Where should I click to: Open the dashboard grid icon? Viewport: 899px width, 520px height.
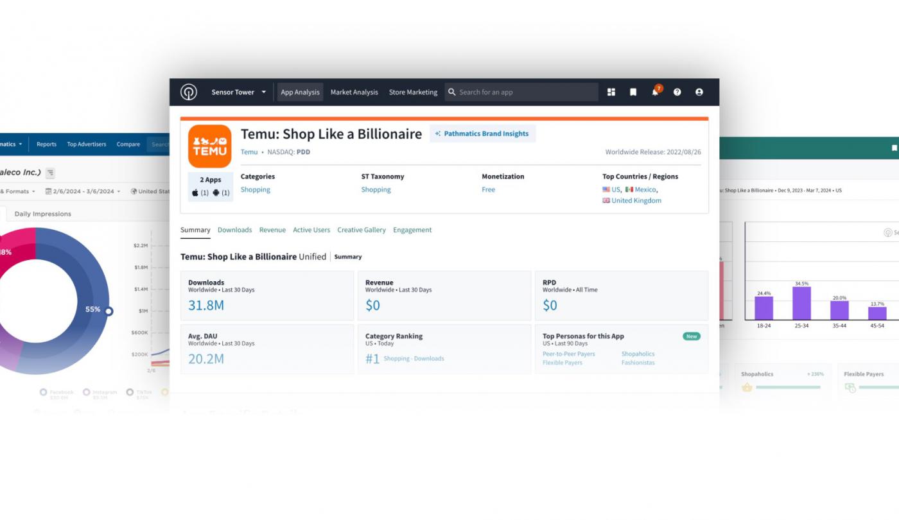coord(611,92)
